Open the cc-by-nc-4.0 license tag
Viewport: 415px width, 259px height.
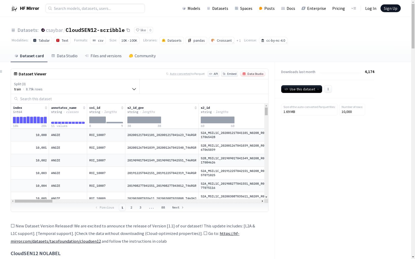coord(273,40)
